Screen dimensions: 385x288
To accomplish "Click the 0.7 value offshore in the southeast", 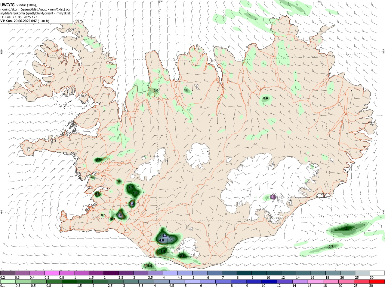I will [x=331, y=247].
